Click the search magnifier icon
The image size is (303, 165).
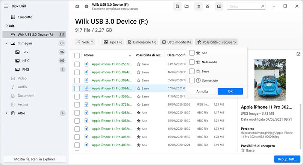(262, 6)
